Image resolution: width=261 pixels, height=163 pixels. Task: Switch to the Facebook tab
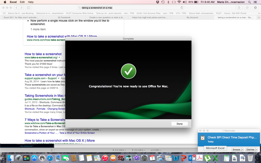tap(64, 18)
